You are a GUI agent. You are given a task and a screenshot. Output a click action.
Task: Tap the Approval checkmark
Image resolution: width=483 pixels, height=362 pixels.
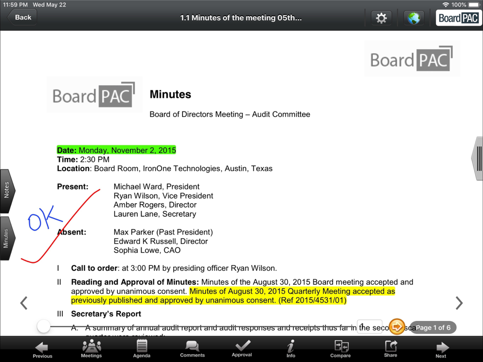click(242, 349)
